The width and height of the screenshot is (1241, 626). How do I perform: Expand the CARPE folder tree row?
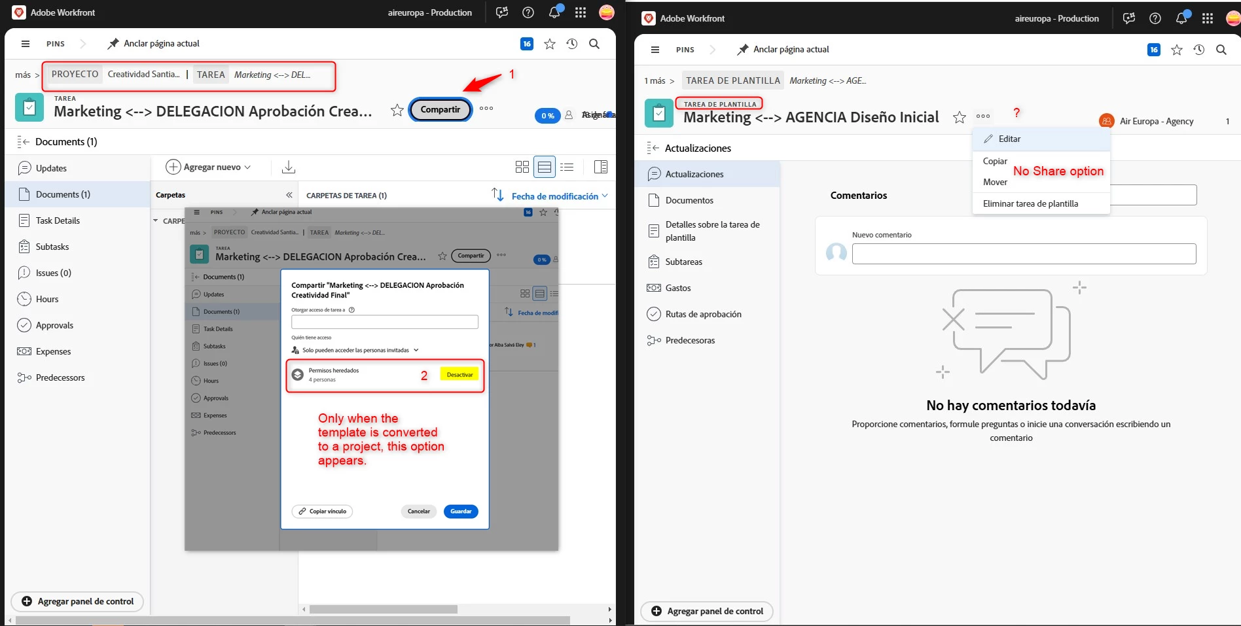coord(156,220)
